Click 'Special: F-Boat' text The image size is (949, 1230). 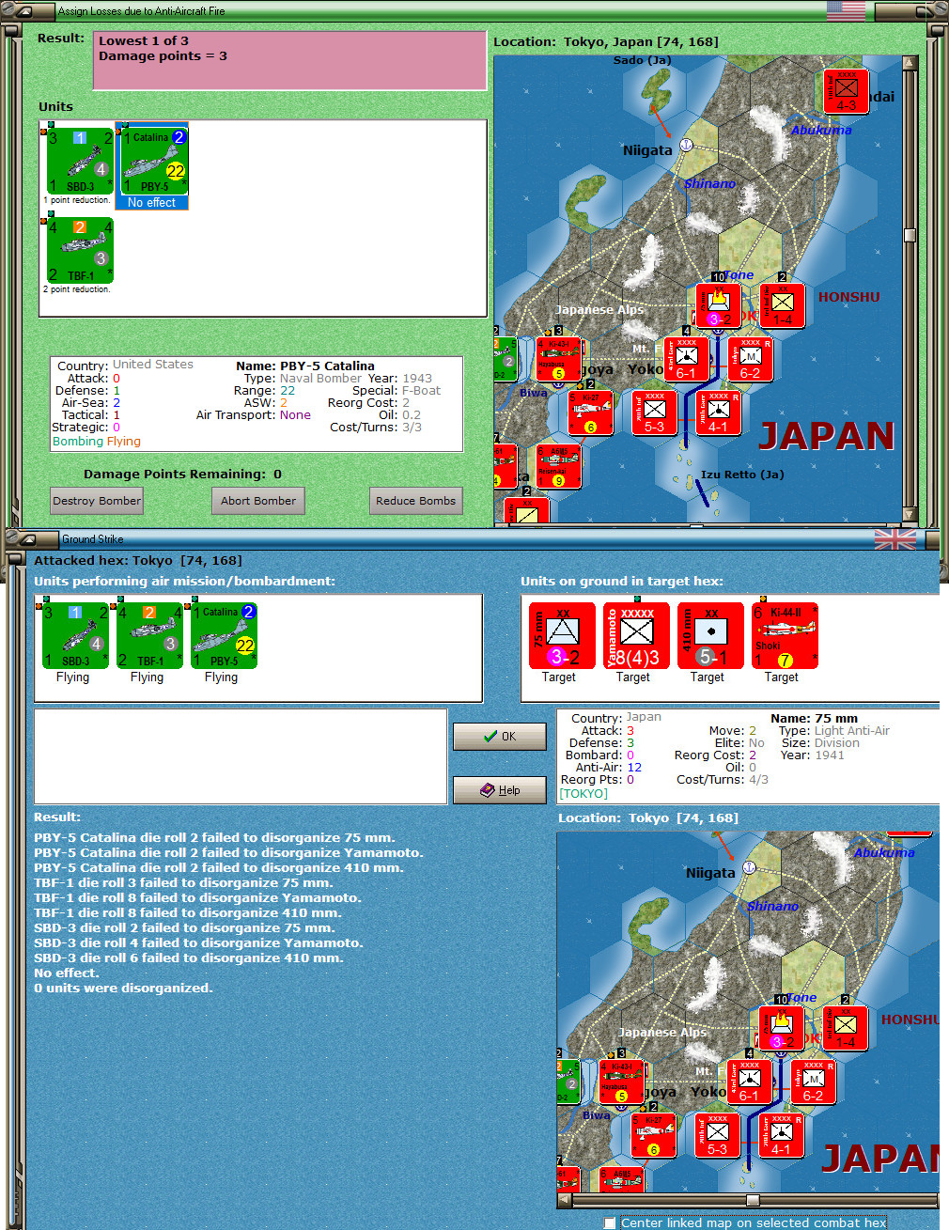coord(397,391)
